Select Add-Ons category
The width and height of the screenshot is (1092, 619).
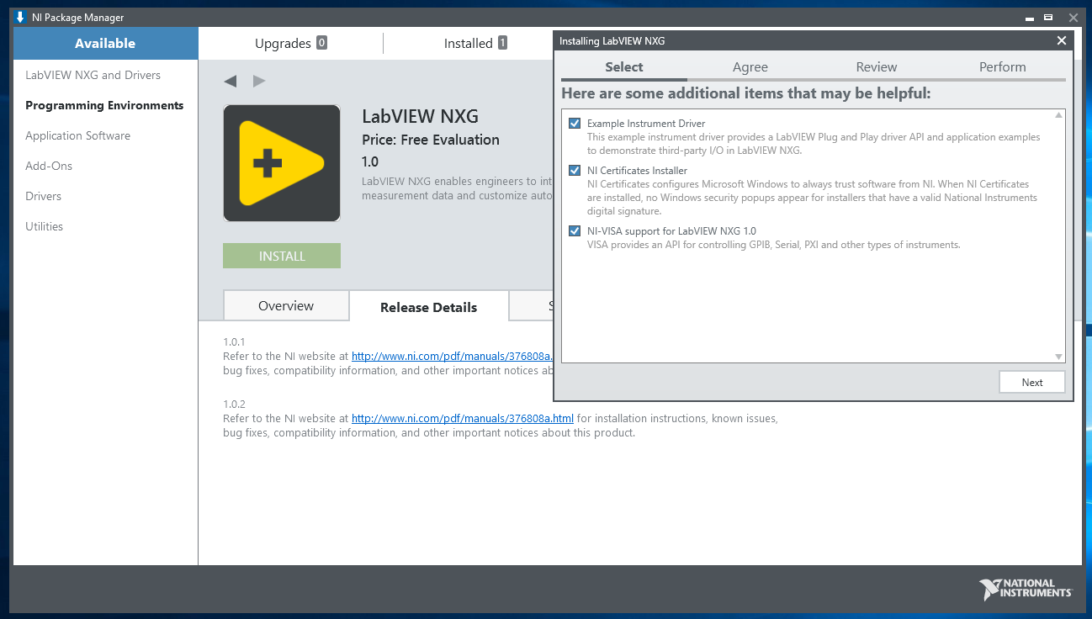49,166
